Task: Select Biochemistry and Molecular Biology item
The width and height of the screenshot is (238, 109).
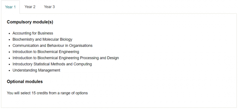Action: click(42, 39)
